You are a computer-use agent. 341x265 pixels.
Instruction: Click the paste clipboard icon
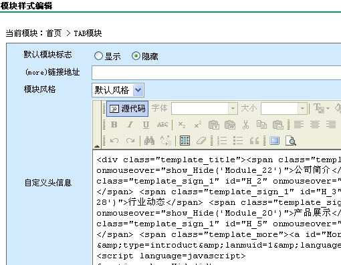click(277, 125)
